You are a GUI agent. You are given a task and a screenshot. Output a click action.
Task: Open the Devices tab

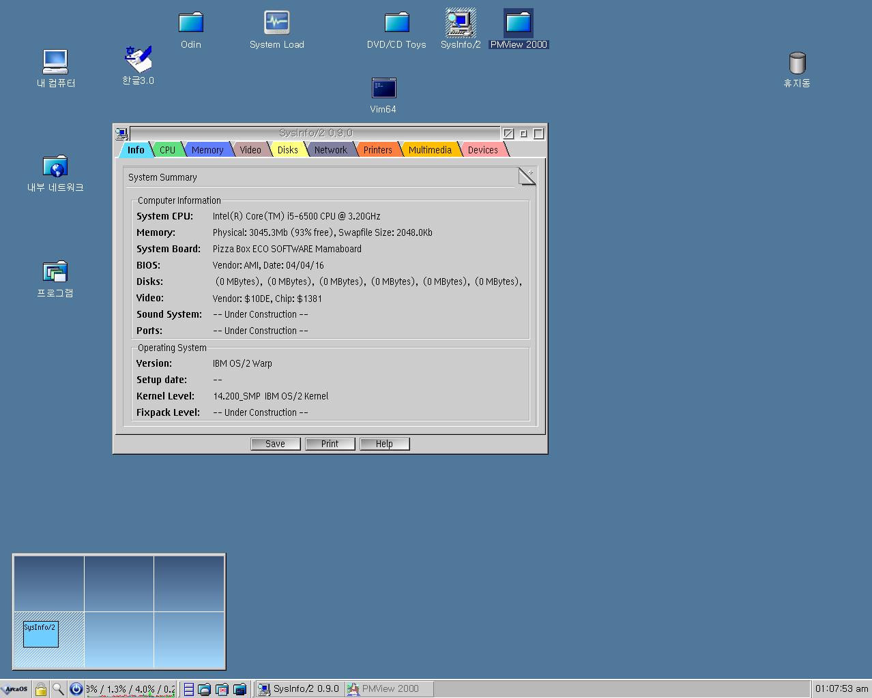tap(482, 150)
